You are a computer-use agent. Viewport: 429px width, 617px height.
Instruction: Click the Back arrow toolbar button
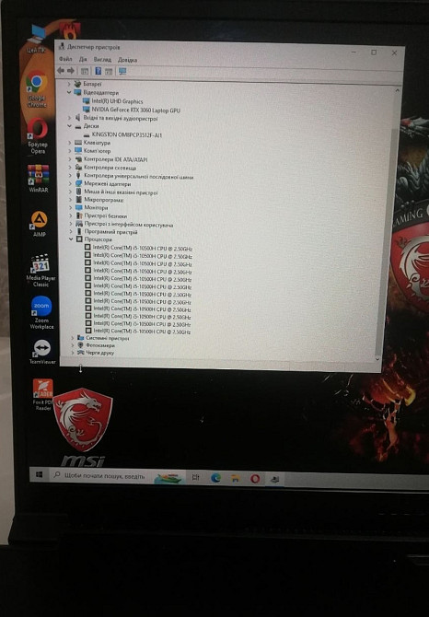61,70
